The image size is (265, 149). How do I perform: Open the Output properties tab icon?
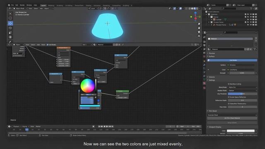click(x=204, y=45)
